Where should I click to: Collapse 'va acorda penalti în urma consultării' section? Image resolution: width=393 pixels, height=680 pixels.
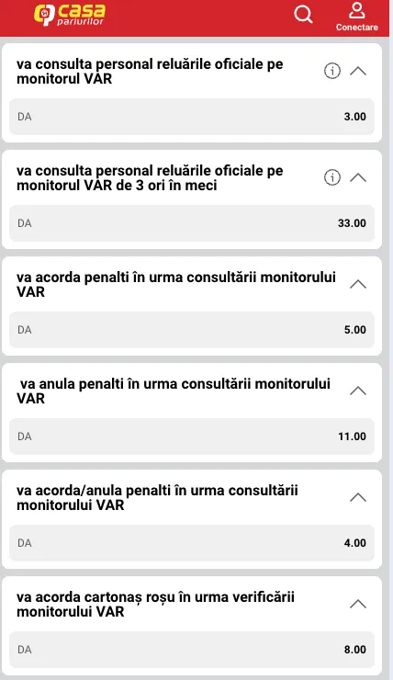pyautogui.click(x=358, y=284)
